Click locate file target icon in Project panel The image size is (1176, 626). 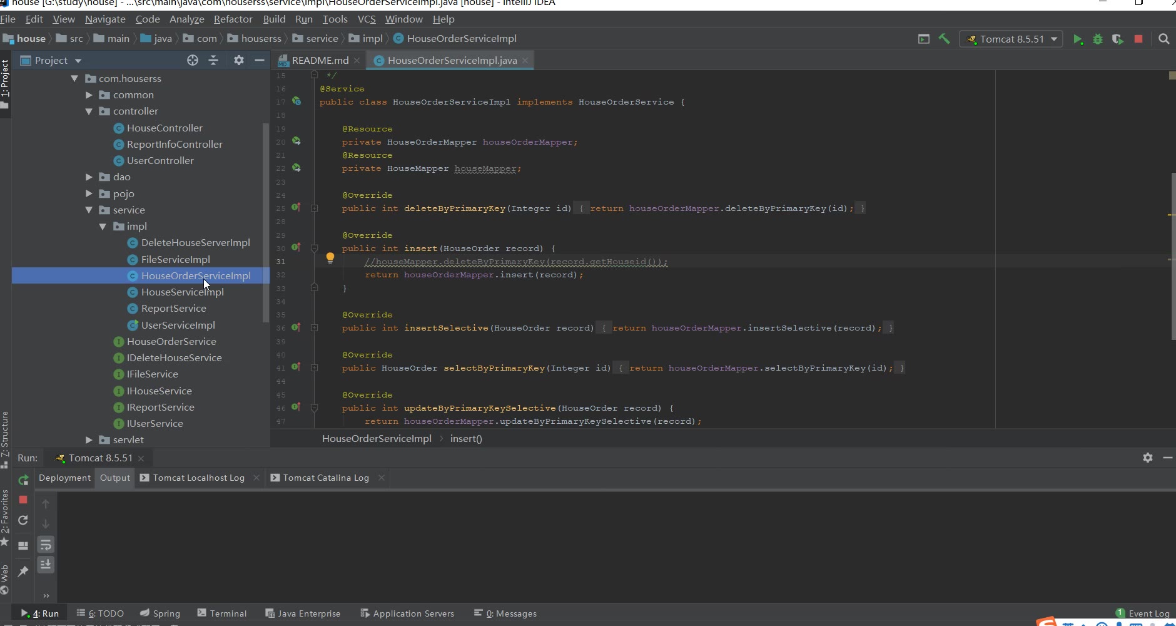pyautogui.click(x=193, y=60)
